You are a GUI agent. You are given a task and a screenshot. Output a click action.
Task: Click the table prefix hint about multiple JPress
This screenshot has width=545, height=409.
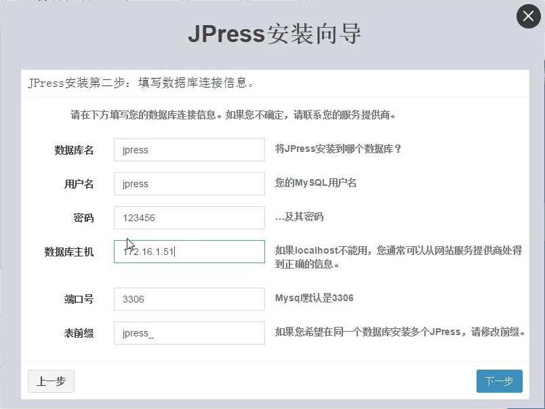point(400,332)
